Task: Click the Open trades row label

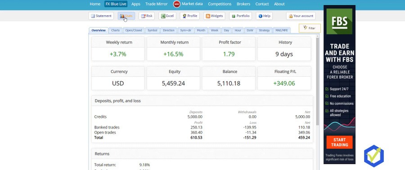Action: click(x=105, y=132)
